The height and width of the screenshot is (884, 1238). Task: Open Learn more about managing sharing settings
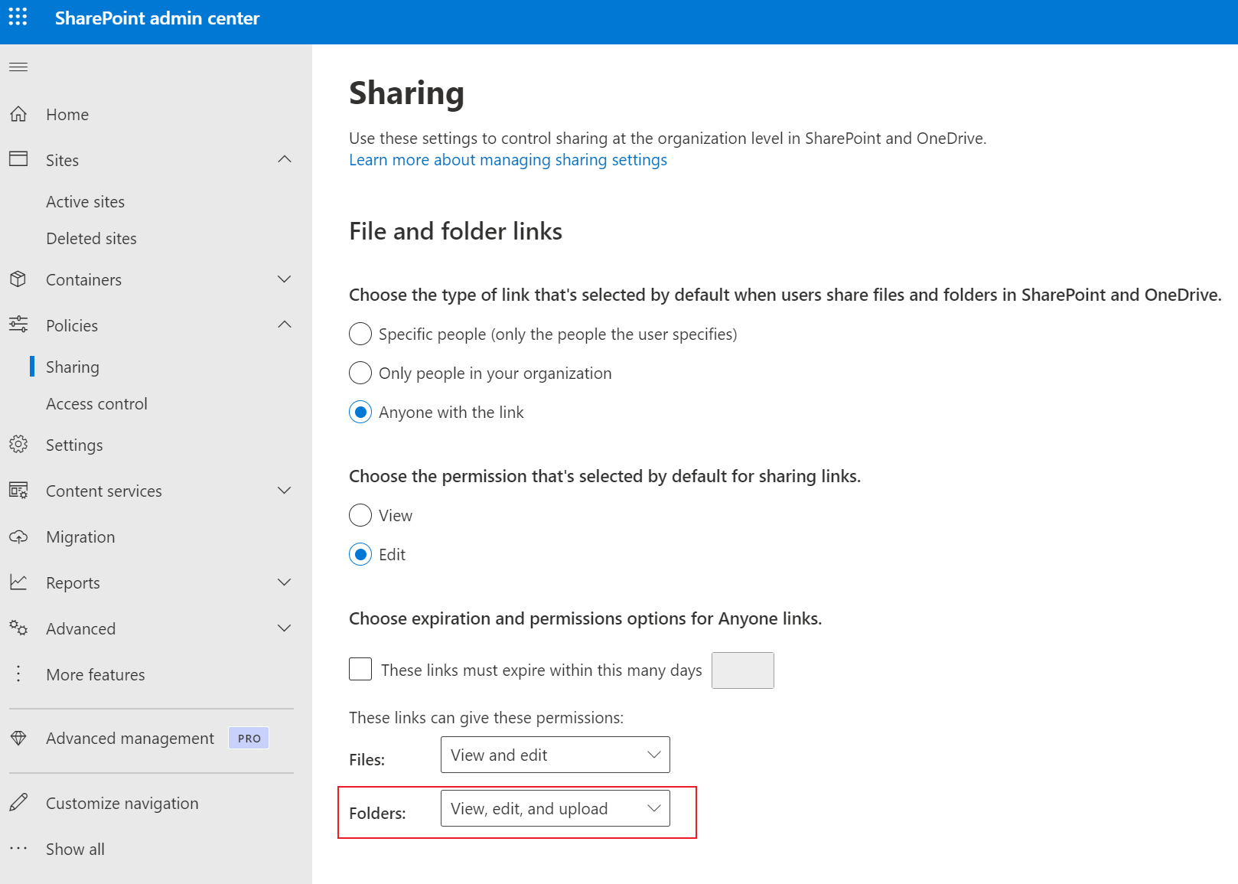[x=507, y=160]
